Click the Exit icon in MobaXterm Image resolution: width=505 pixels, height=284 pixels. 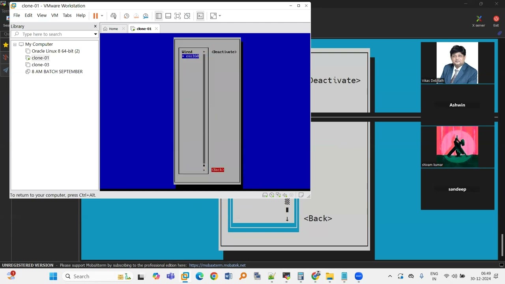pyautogui.click(x=496, y=21)
